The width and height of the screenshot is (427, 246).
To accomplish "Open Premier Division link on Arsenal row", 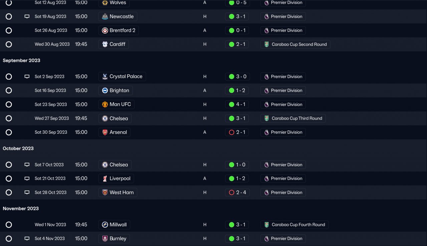I will [x=286, y=132].
